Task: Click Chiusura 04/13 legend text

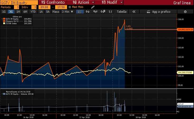Action: pos(12,21)
